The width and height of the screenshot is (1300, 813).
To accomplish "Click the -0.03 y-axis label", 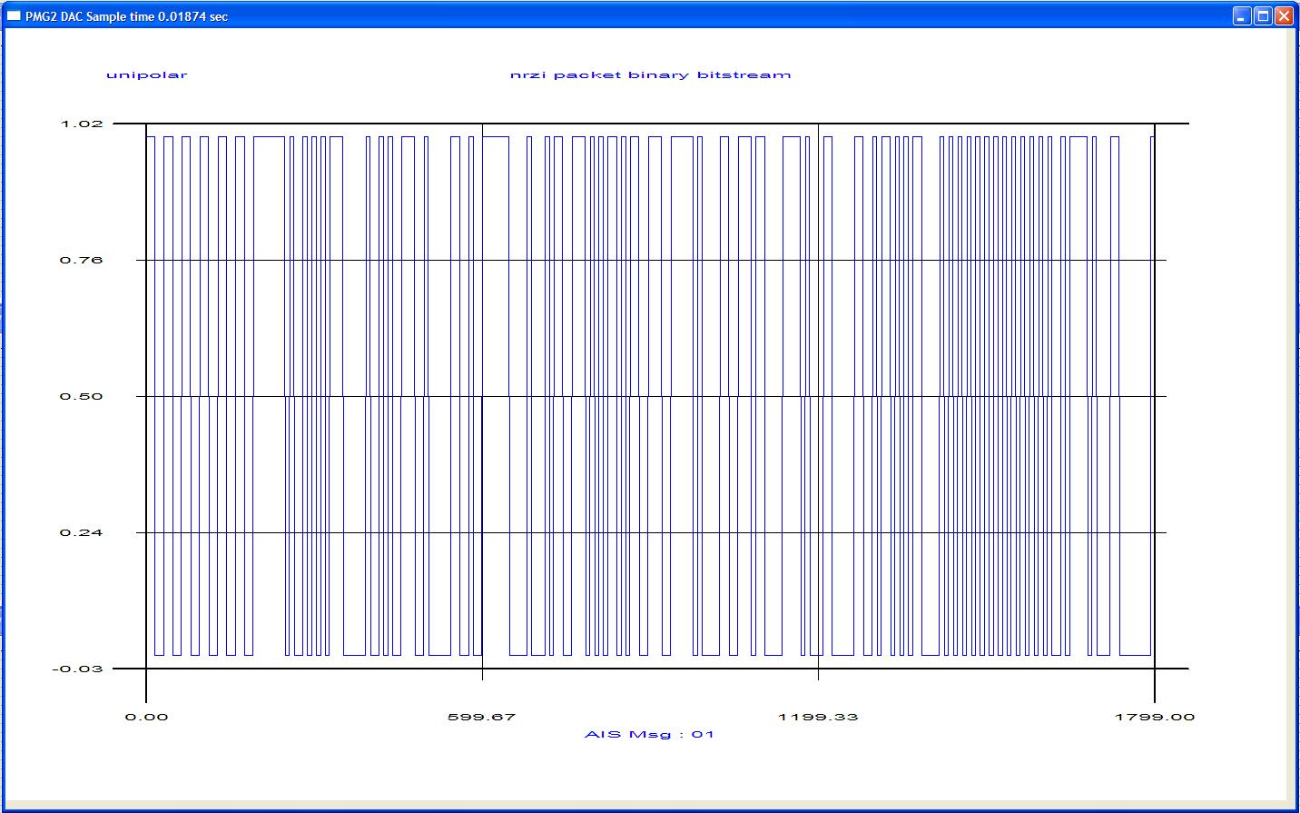I will [x=78, y=669].
